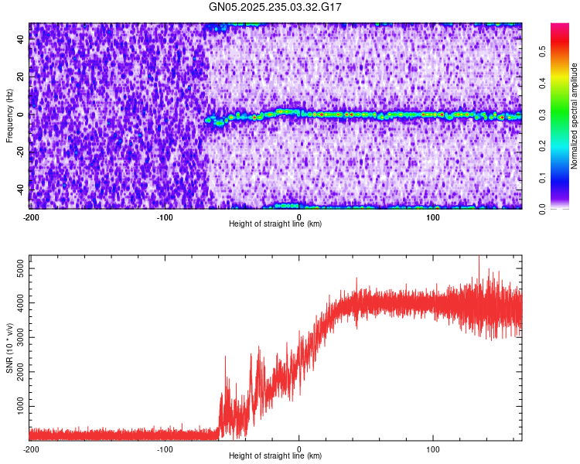Click the spectrogram's "Height of straight line" label
The width and height of the screenshot is (580, 464).
pyautogui.click(x=276, y=223)
